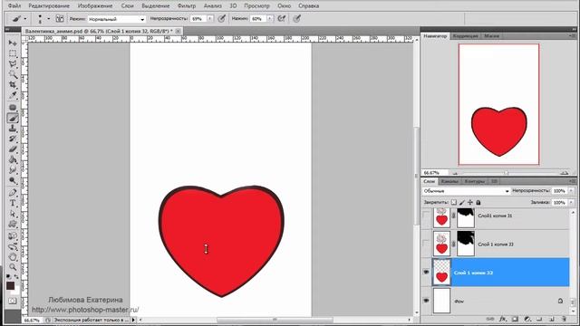Open the Brush panel toggle icon
This screenshot has width=580, height=326.
point(60,18)
